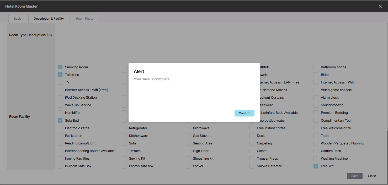Switch to the Basic tab
This screenshot has width=388, height=185.
point(18,19)
